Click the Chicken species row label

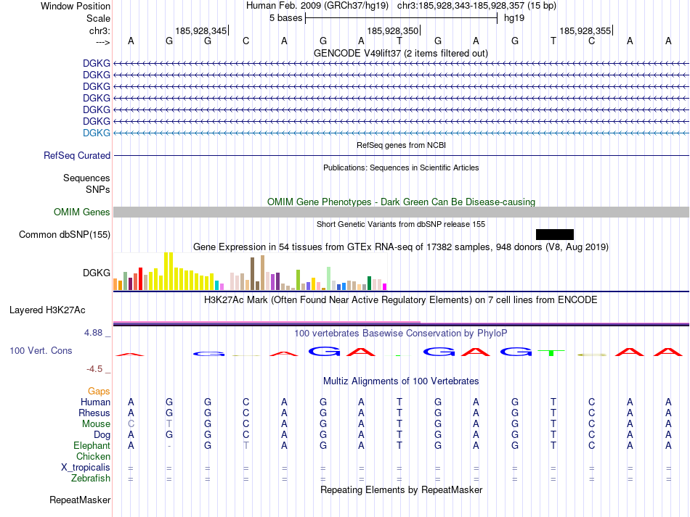pyautogui.click(x=93, y=456)
